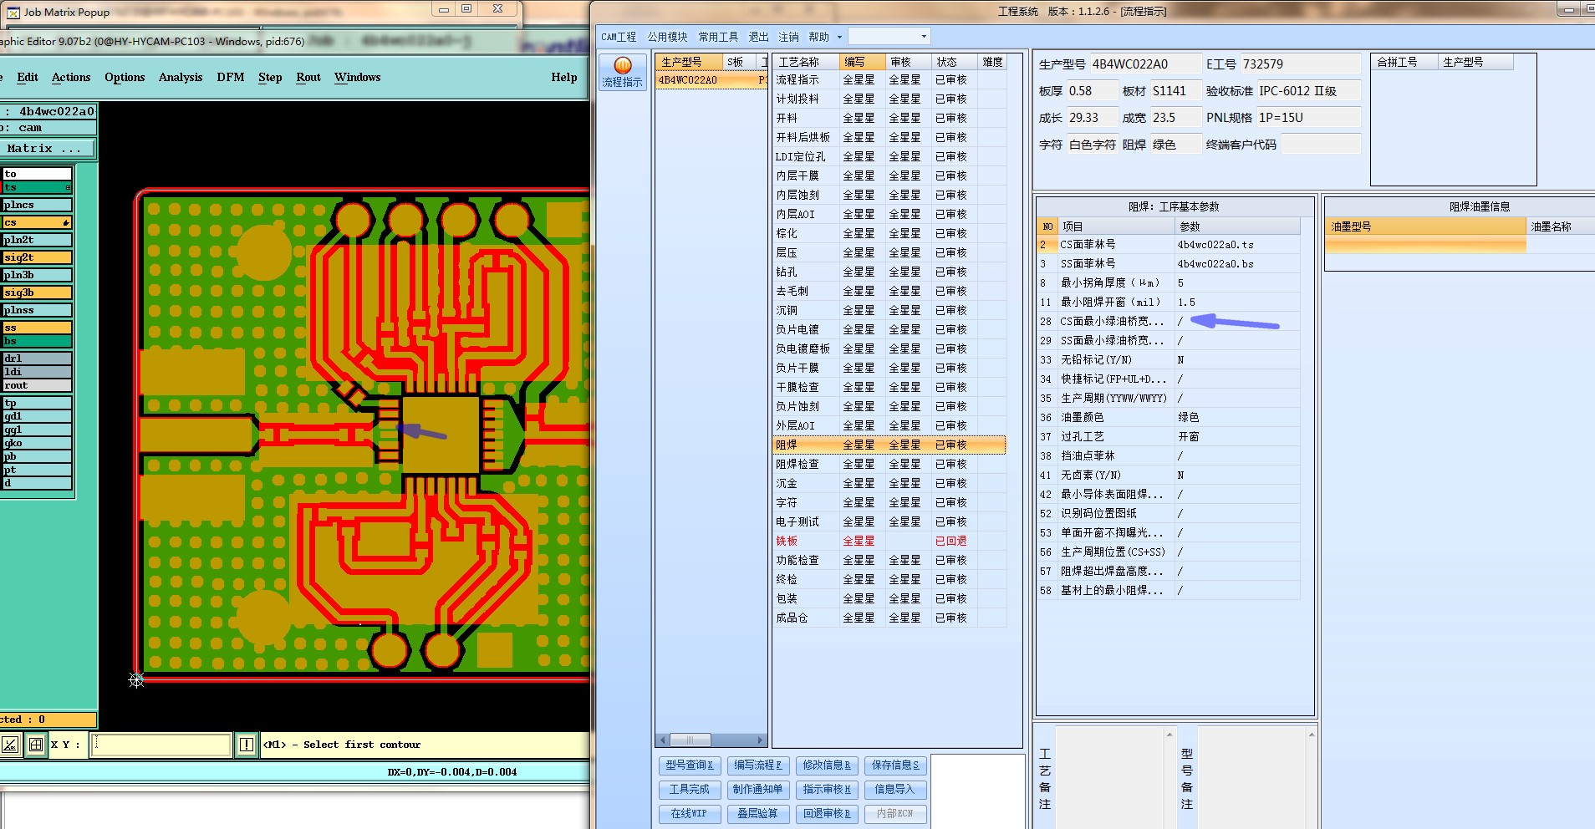Viewport: 1595px width, 829px height.
Task: Click the 在线WIP button
Action: pos(690,814)
